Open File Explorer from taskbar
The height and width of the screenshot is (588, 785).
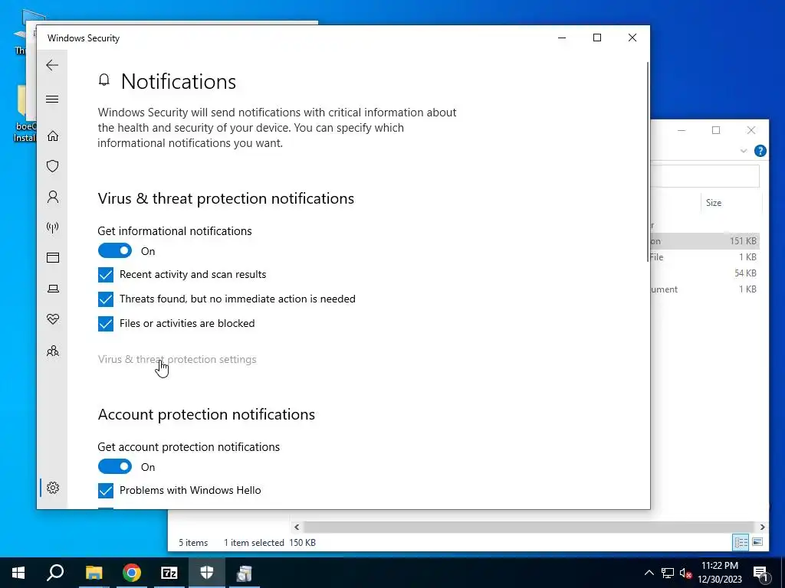(94, 573)
